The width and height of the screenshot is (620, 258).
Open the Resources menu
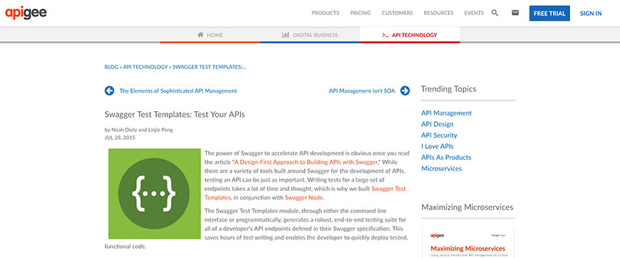tap(438, 13)
